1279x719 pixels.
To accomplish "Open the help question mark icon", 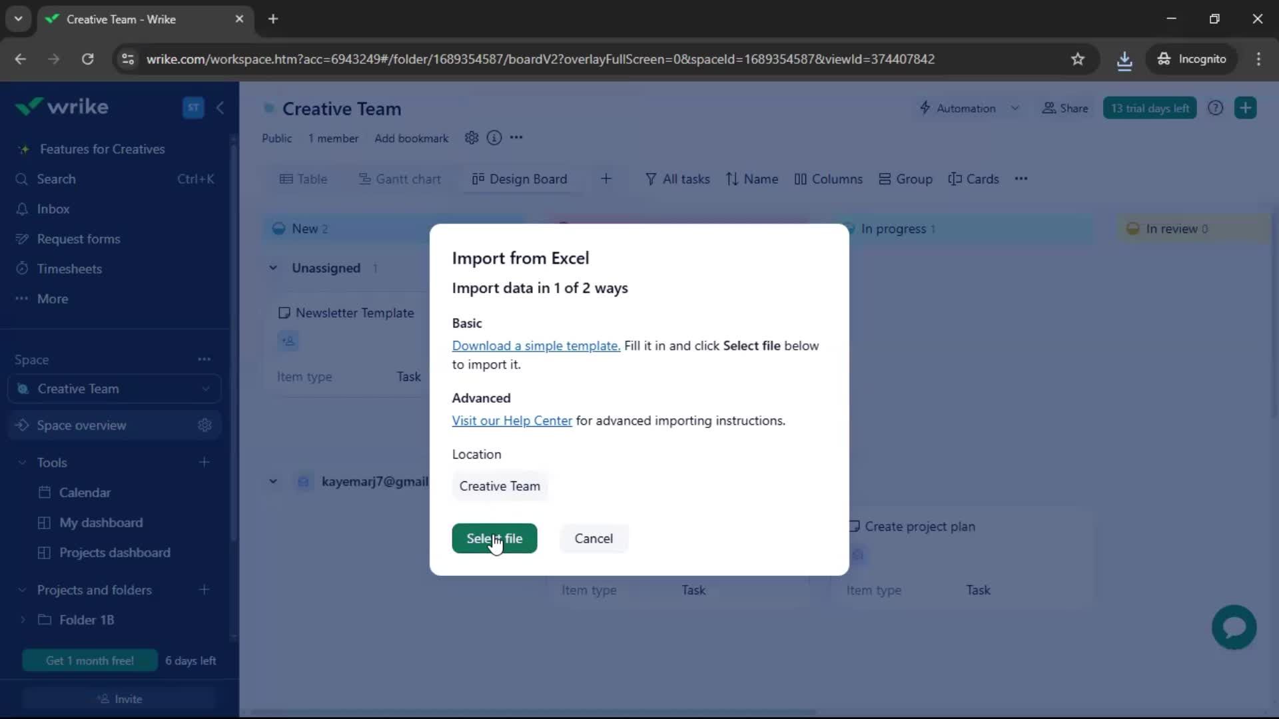I will pos(1216,108).
